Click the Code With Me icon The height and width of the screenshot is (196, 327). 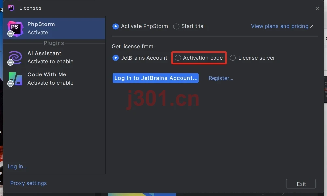tap(15, 79)
